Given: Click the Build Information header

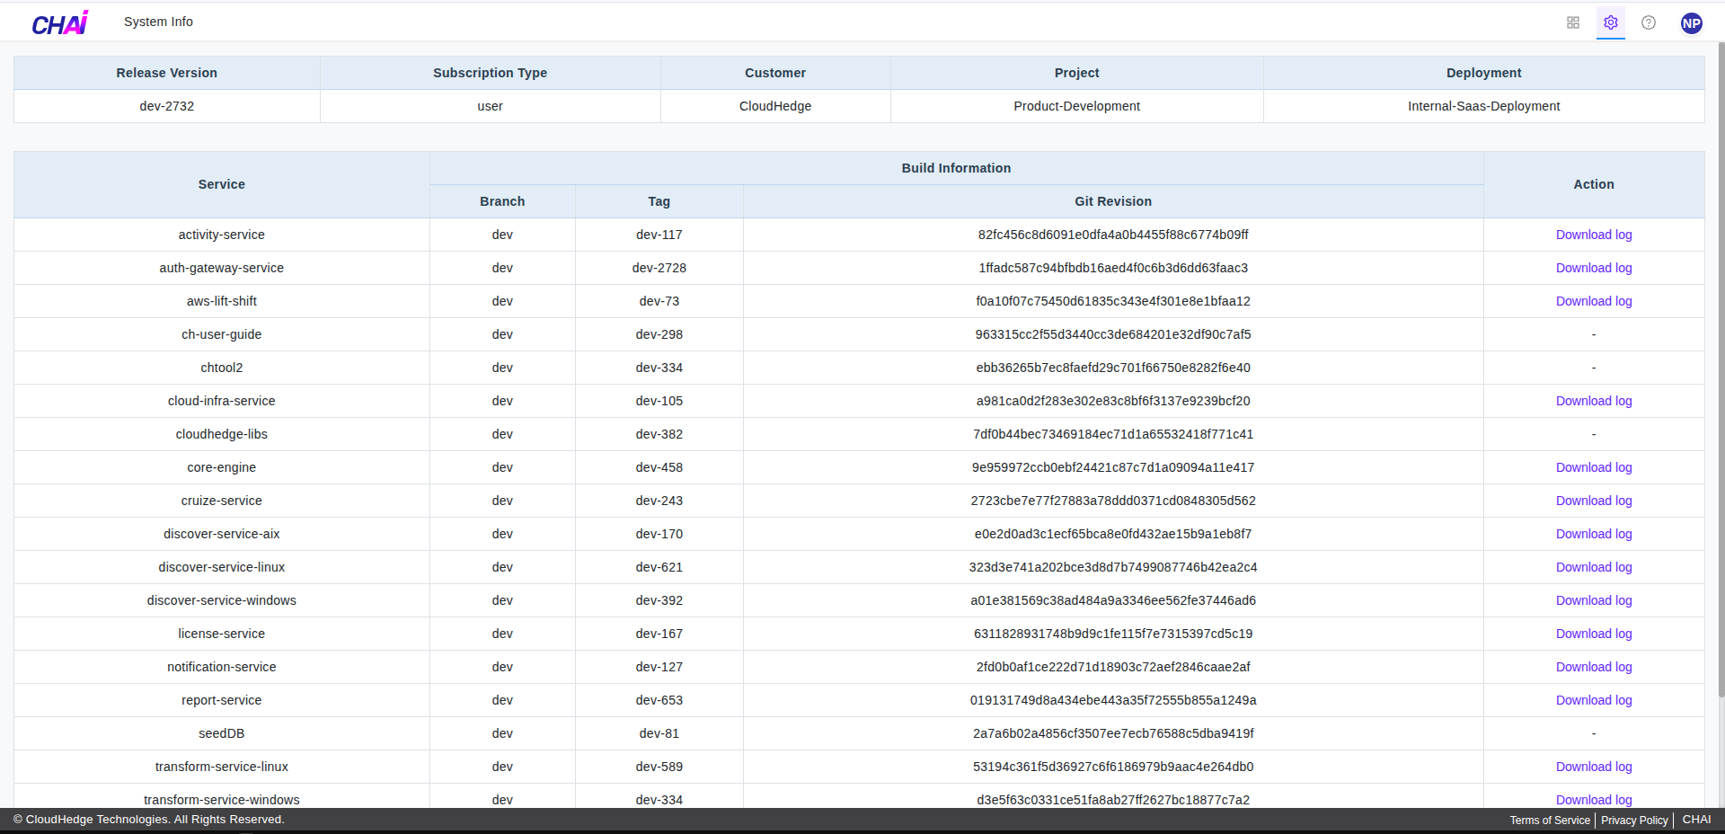Looking at the screenshot, I should tap(956, 168).
